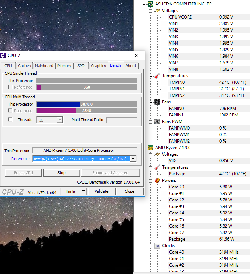Select the TMPIN0 temperature row
This screenshot has width=250, height=274.
click(x=209, y=82)
